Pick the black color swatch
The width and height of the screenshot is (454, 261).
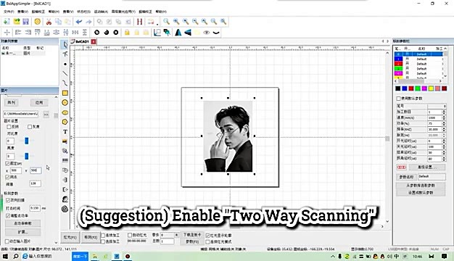tap(398, 88)
